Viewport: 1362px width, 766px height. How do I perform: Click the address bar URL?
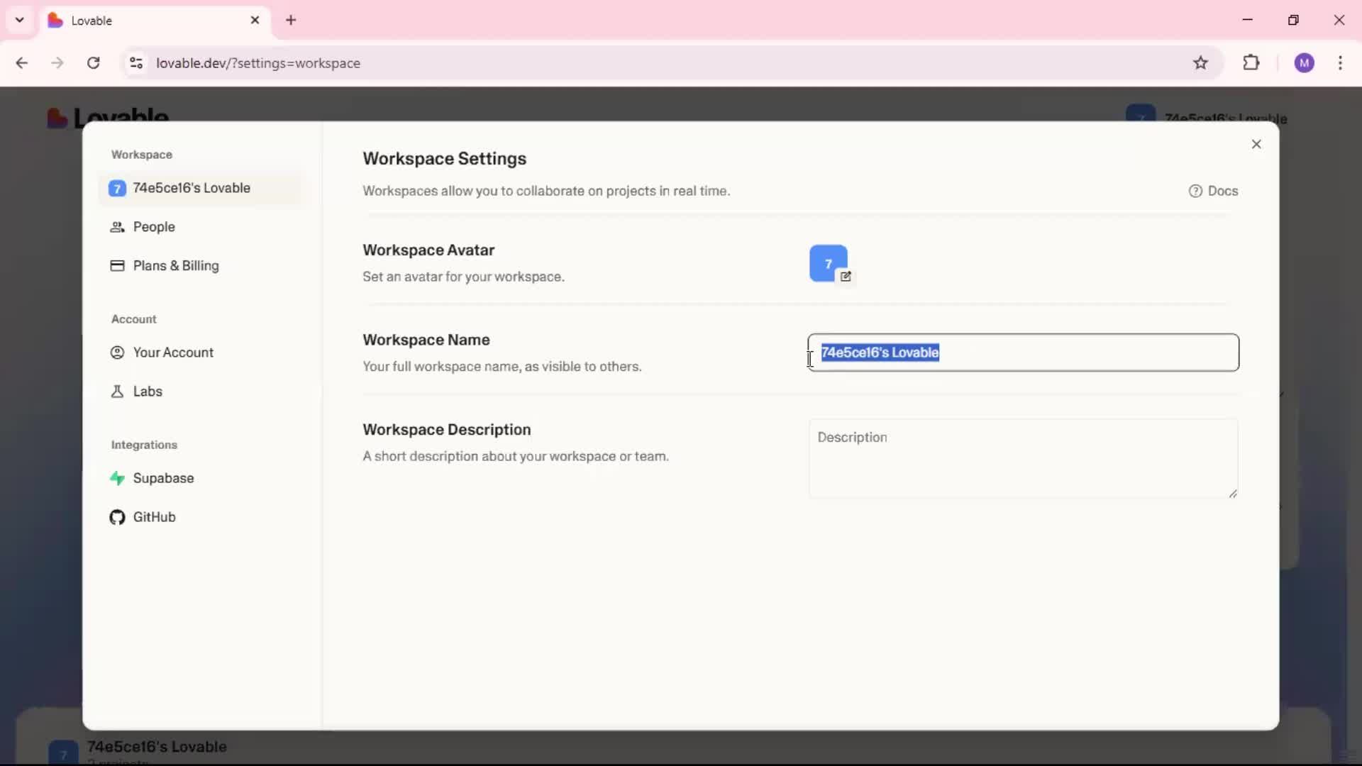pyautogui.click(x=258, y=63)
